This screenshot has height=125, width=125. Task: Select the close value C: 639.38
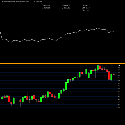[x=46, y=8]
